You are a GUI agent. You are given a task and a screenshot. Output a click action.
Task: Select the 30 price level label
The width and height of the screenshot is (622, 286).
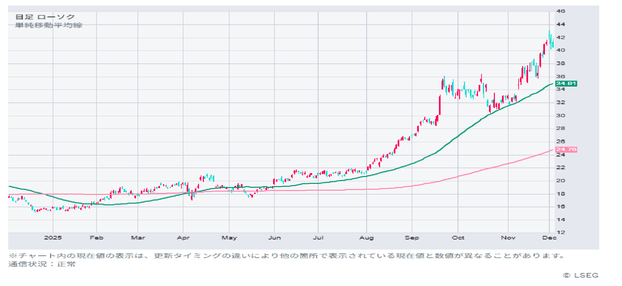tap(561, 116)
